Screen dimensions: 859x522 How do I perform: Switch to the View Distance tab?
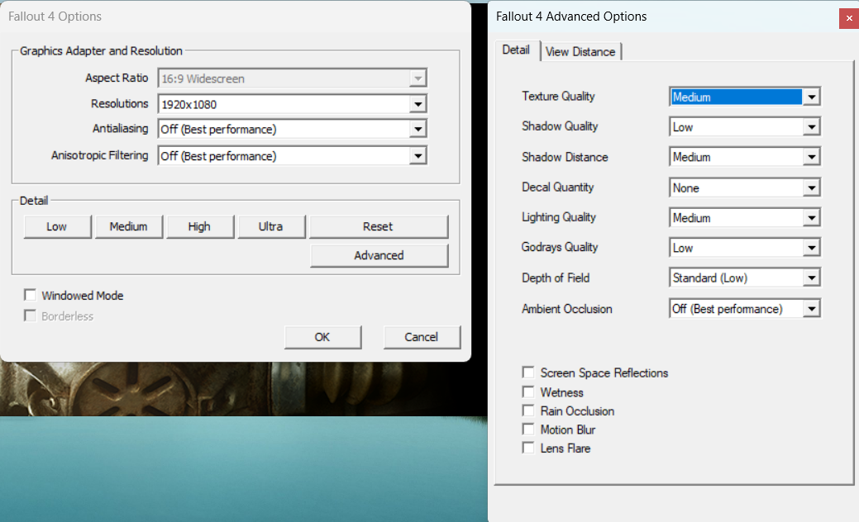click(x=580, y=51)
